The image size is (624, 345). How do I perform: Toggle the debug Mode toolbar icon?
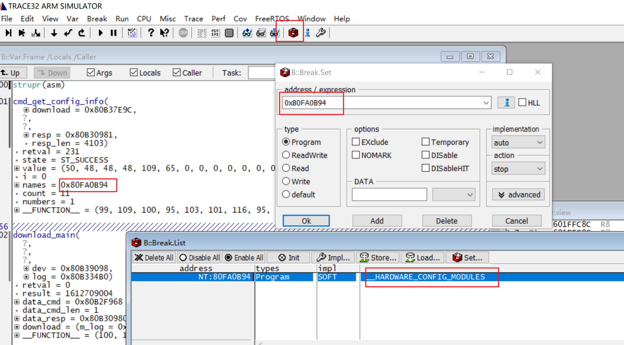(x=132, y=33)
